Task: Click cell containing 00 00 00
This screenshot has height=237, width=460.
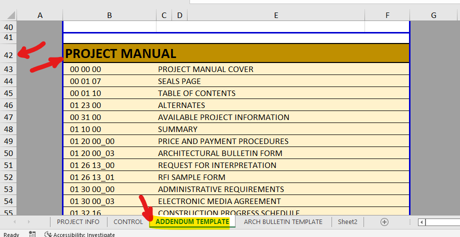Action: click(x=109, y=69)
